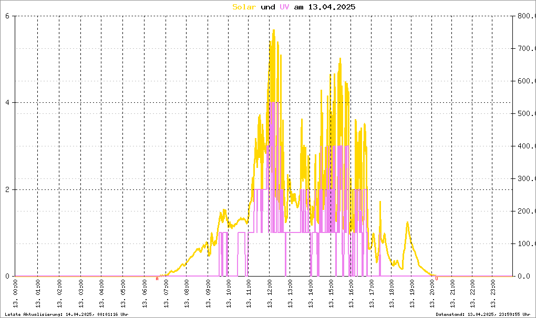Click the red "U" sunset marker
Viewport: 536px width, 318px height.
click(x=437, y=279)
